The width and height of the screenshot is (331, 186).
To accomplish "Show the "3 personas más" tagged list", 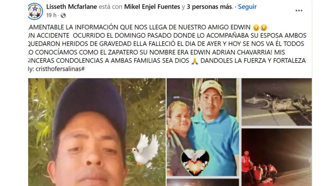I will [x=209, y=6].
